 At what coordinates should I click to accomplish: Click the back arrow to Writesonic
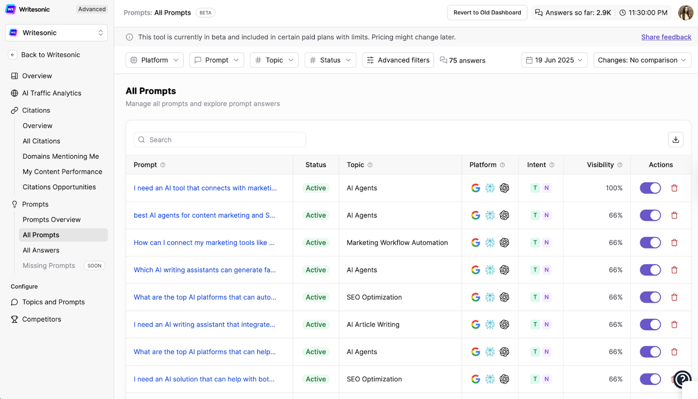tap(13, 55)
